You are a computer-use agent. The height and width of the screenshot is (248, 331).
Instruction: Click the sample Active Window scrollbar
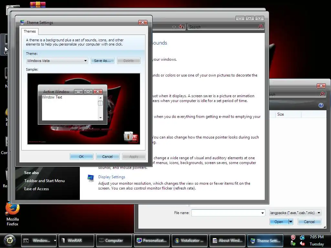click(101, 108)
